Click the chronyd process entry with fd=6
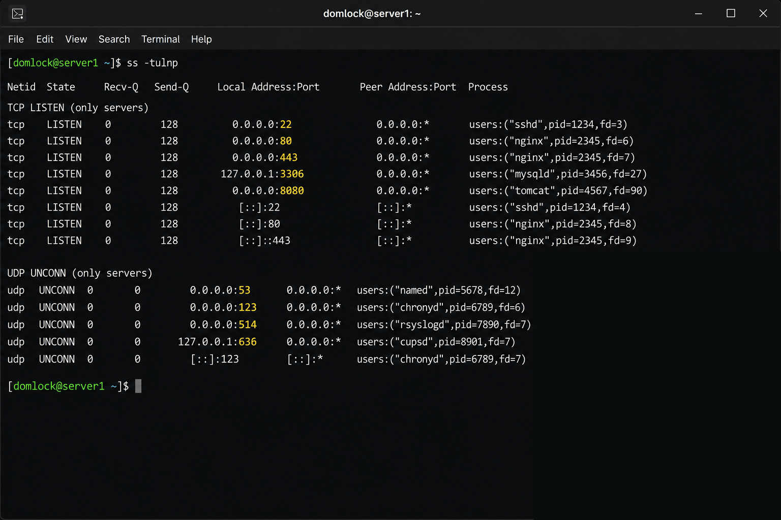 click(x=441, y=308)
